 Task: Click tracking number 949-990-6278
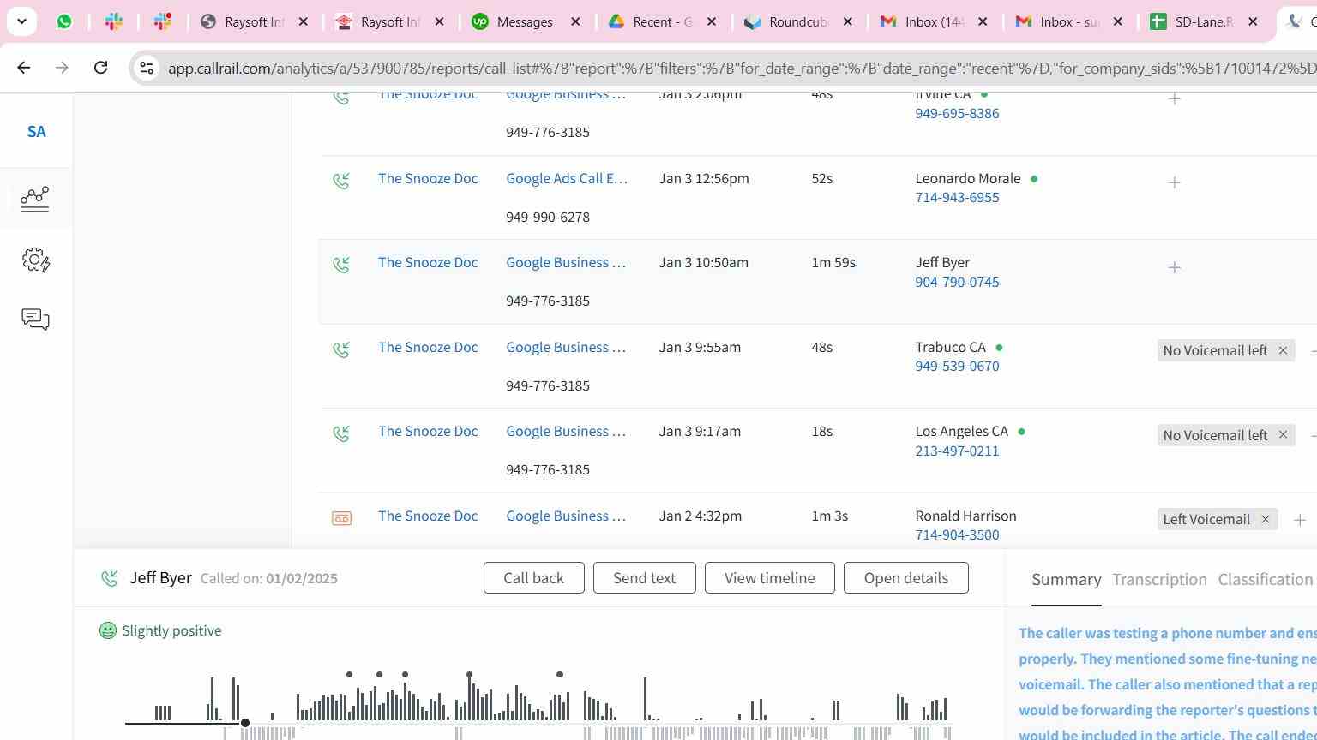[x=548, y=218]
